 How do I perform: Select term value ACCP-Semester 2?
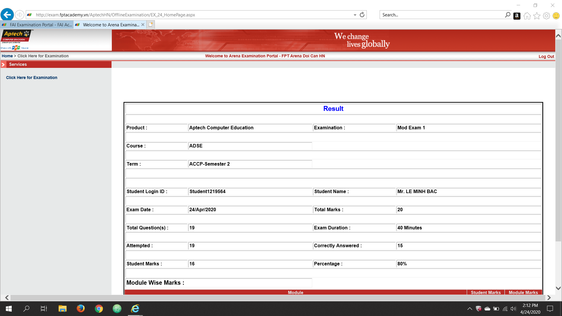pyautogui.click(x=210, y=164)
